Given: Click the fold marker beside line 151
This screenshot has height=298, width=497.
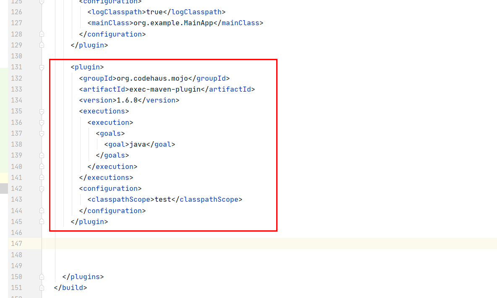Looking at the screenshot, I should (41, 287).
